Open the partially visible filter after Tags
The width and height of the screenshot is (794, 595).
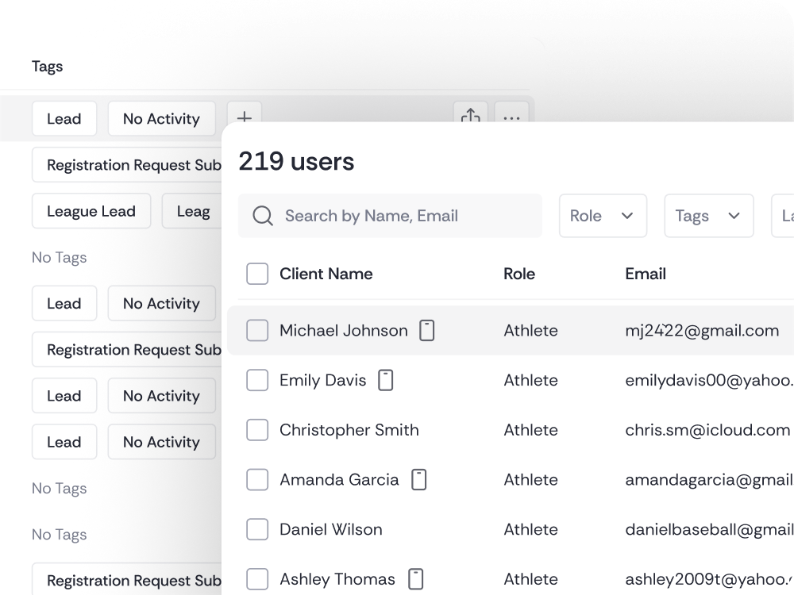784,216
